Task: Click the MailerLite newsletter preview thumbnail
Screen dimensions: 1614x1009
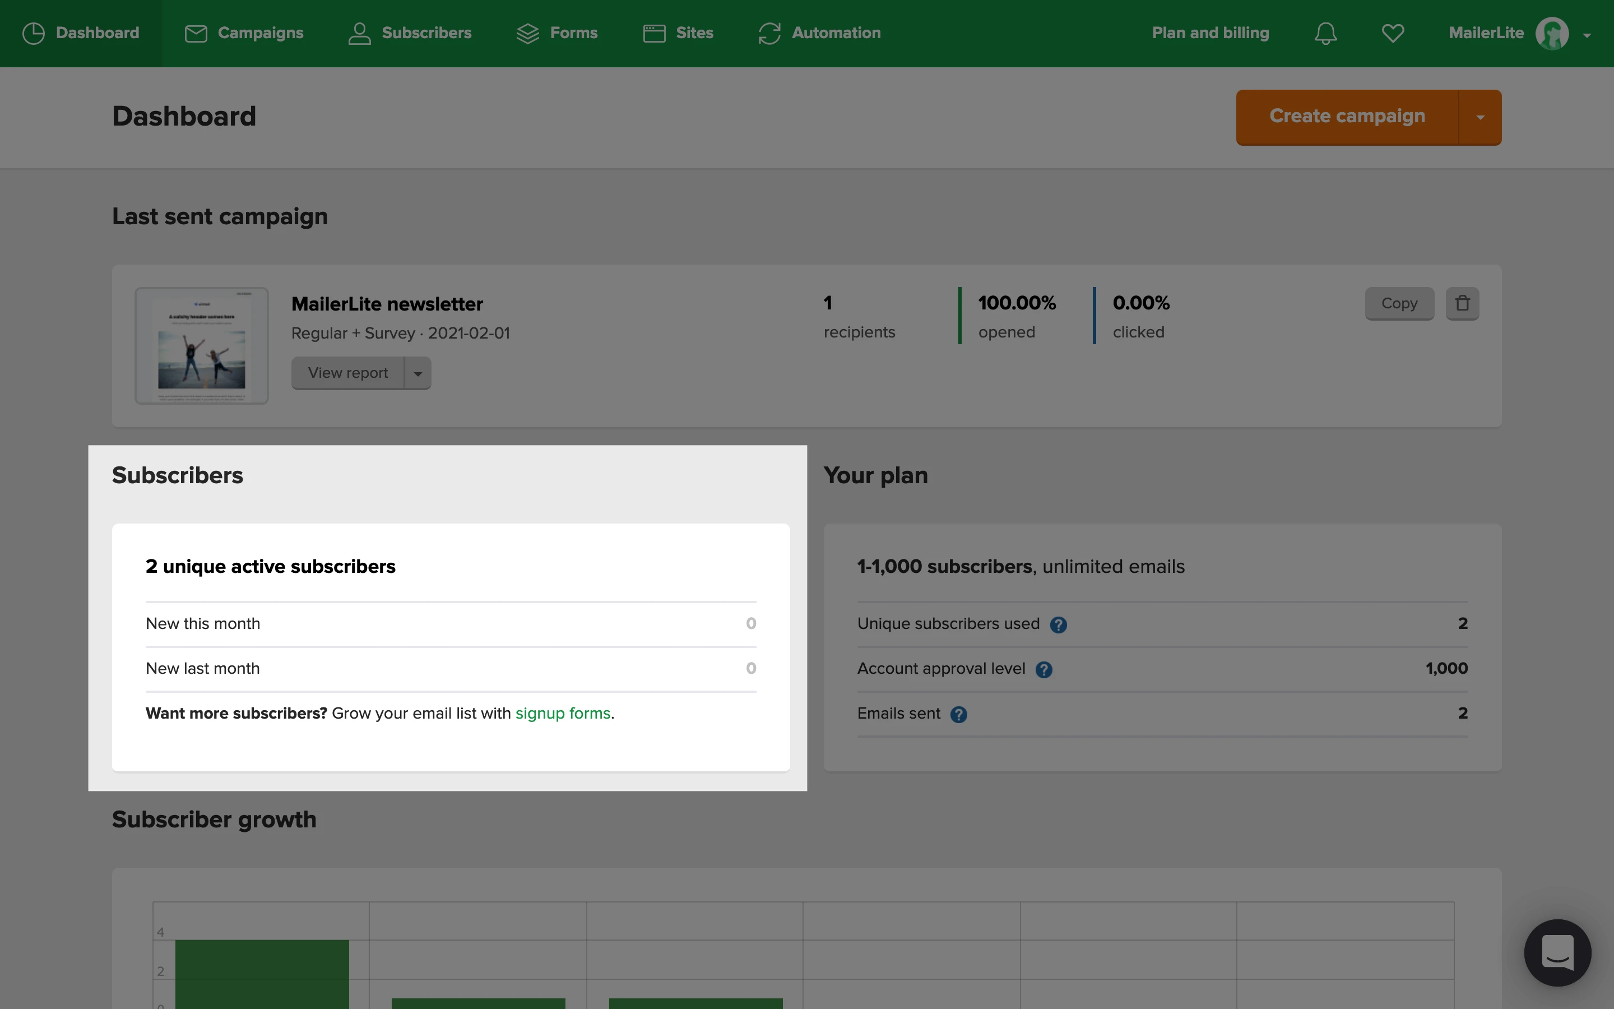Action: click(x=201, y=346)
